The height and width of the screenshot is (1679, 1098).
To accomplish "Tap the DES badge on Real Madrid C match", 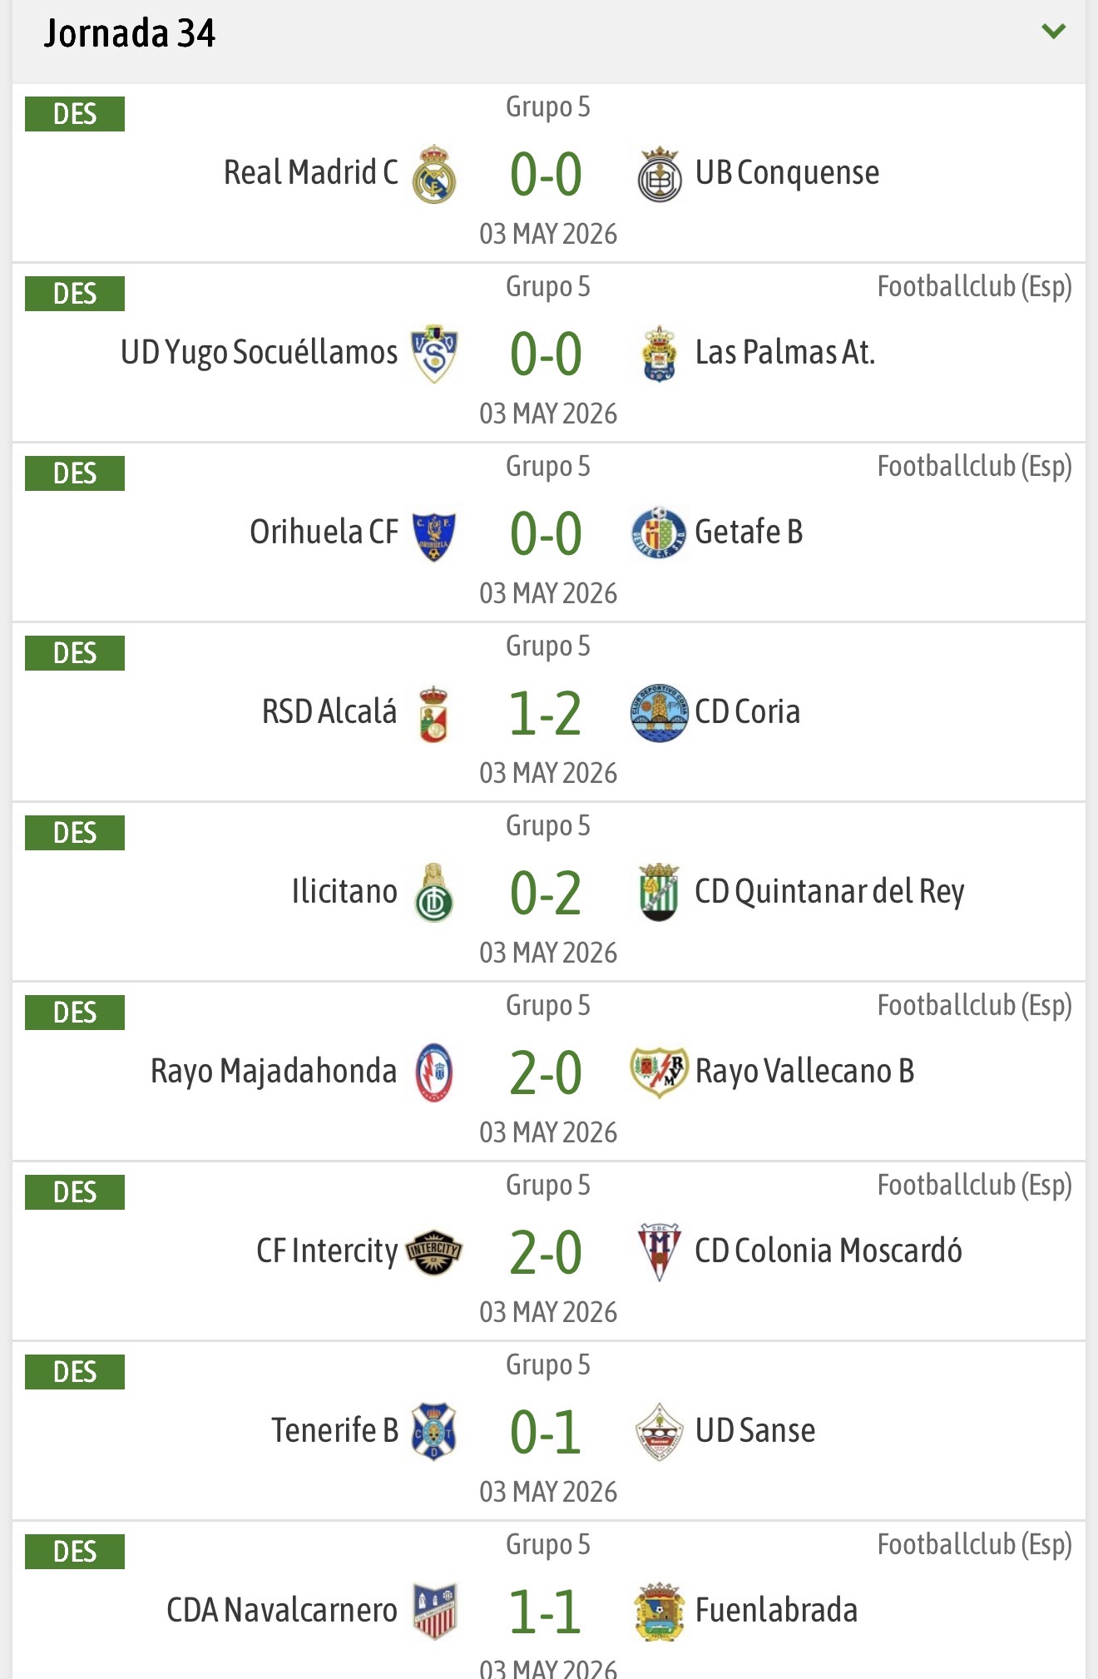I will (75, 114).
